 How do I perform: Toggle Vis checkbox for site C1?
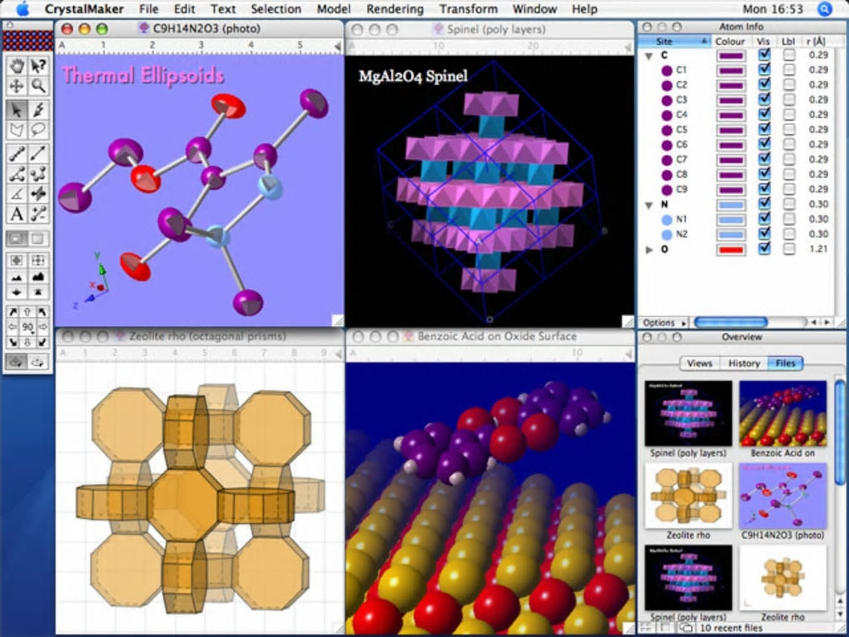(x=764, y=69)
